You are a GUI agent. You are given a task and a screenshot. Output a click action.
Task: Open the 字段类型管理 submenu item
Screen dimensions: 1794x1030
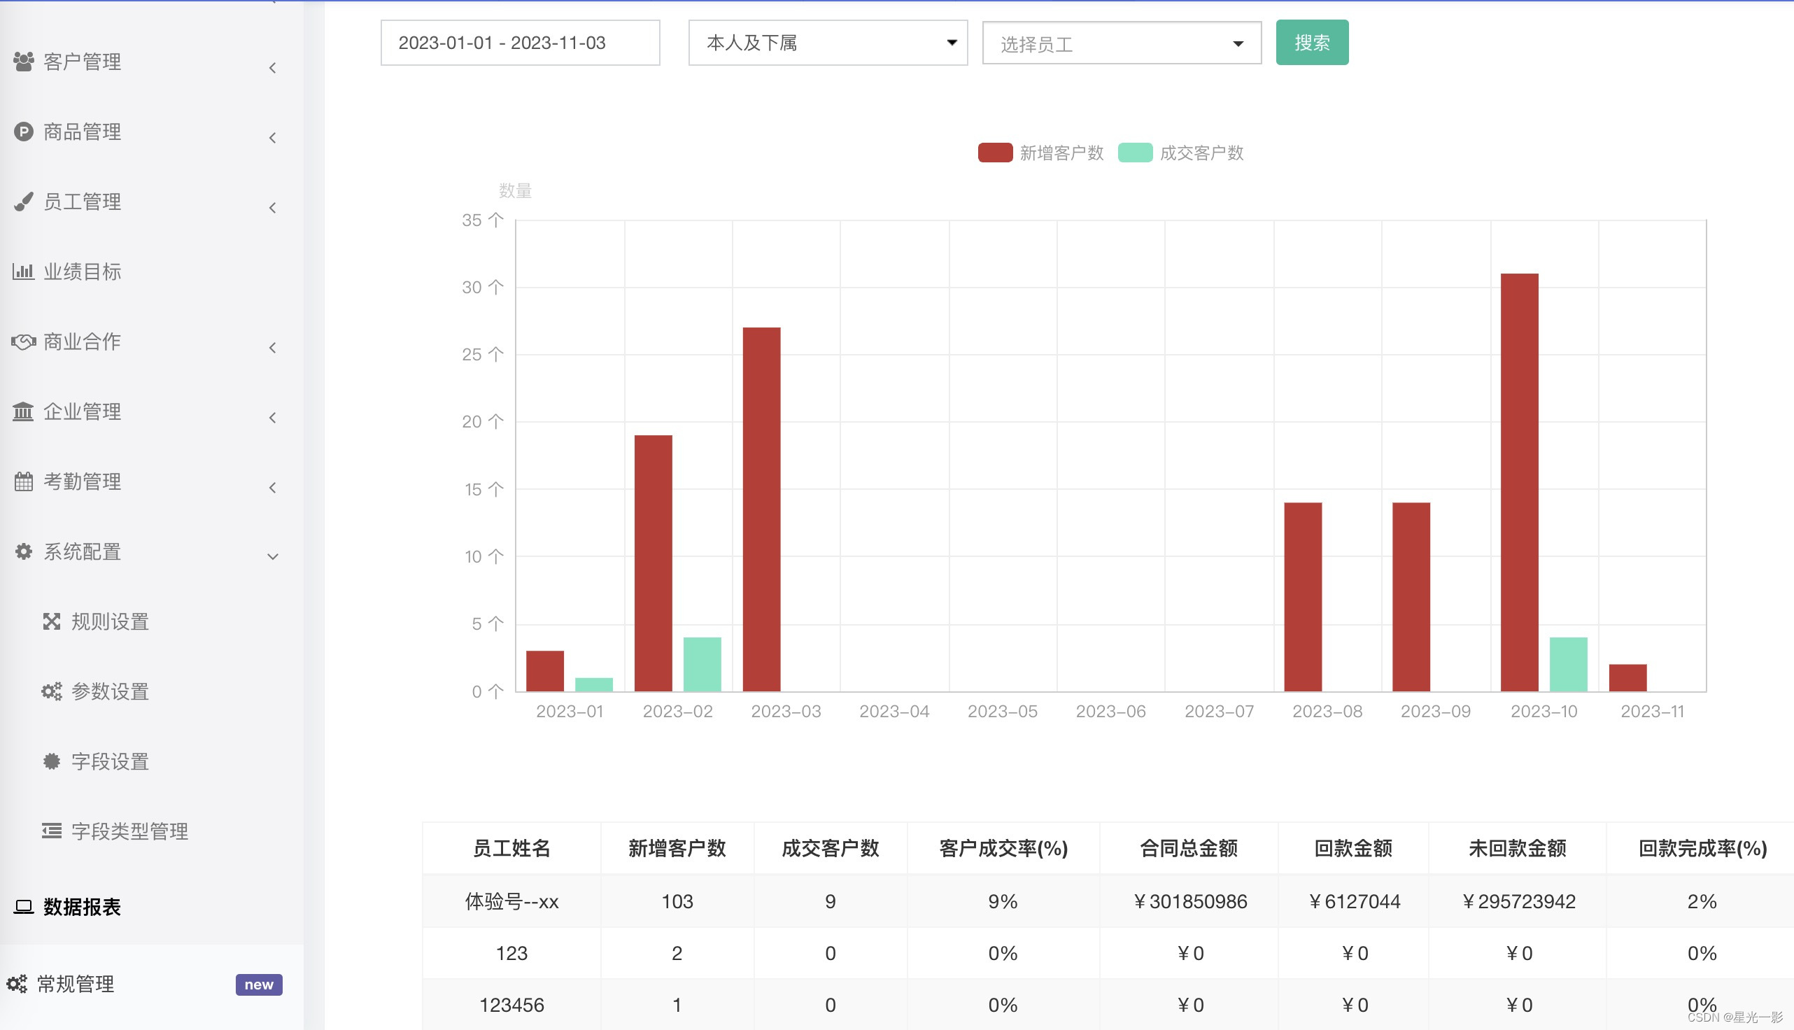[x=129, y=831]
